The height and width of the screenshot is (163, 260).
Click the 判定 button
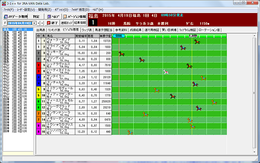[36, 17]
